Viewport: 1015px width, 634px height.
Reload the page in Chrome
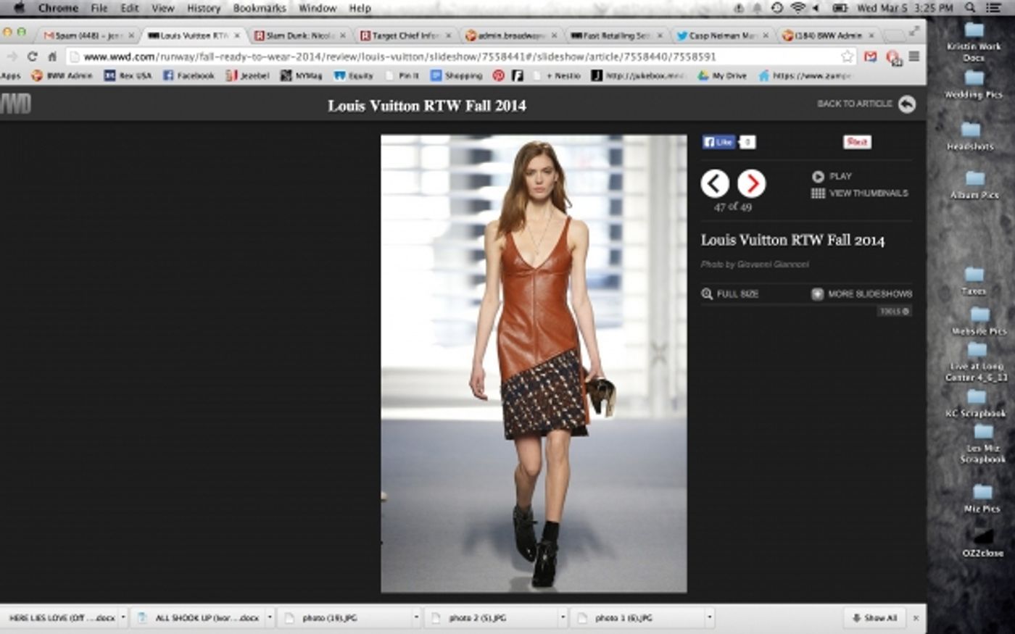32,57
